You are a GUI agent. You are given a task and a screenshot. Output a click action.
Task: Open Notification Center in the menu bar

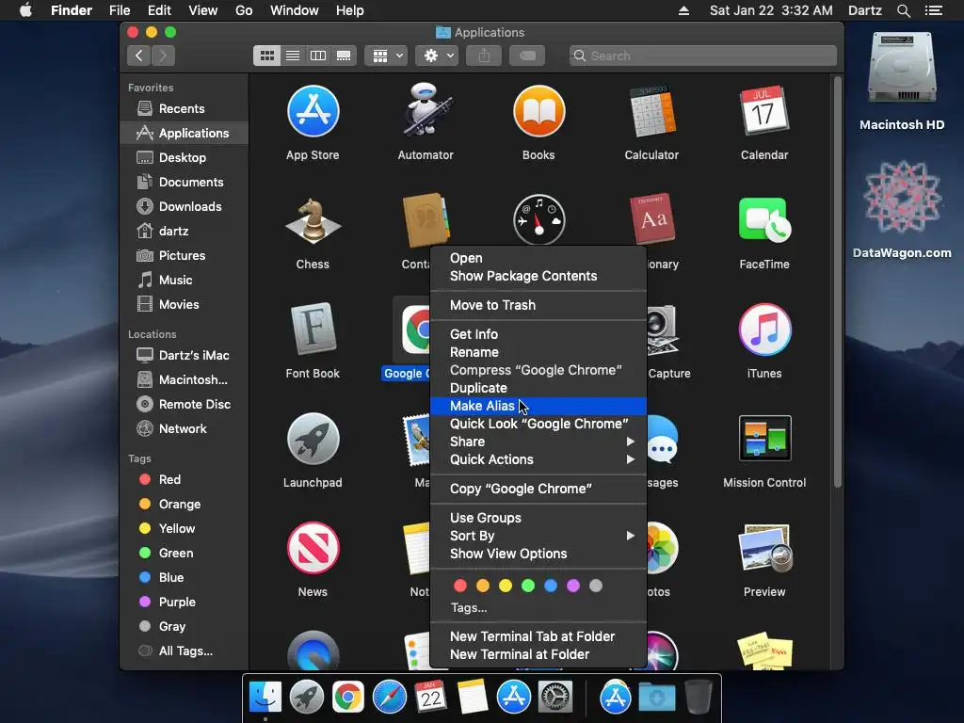click(x=933, y=10)
